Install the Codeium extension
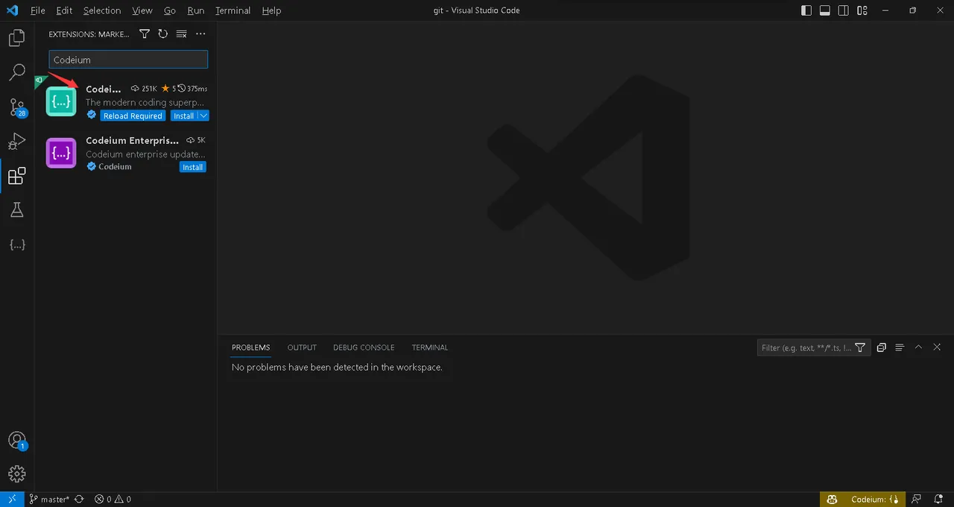Viewport: 954px width, 507px height. (x=183, y=116)
